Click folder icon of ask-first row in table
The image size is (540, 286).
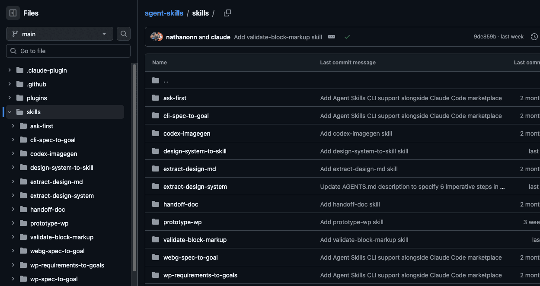tap(156, 98)
